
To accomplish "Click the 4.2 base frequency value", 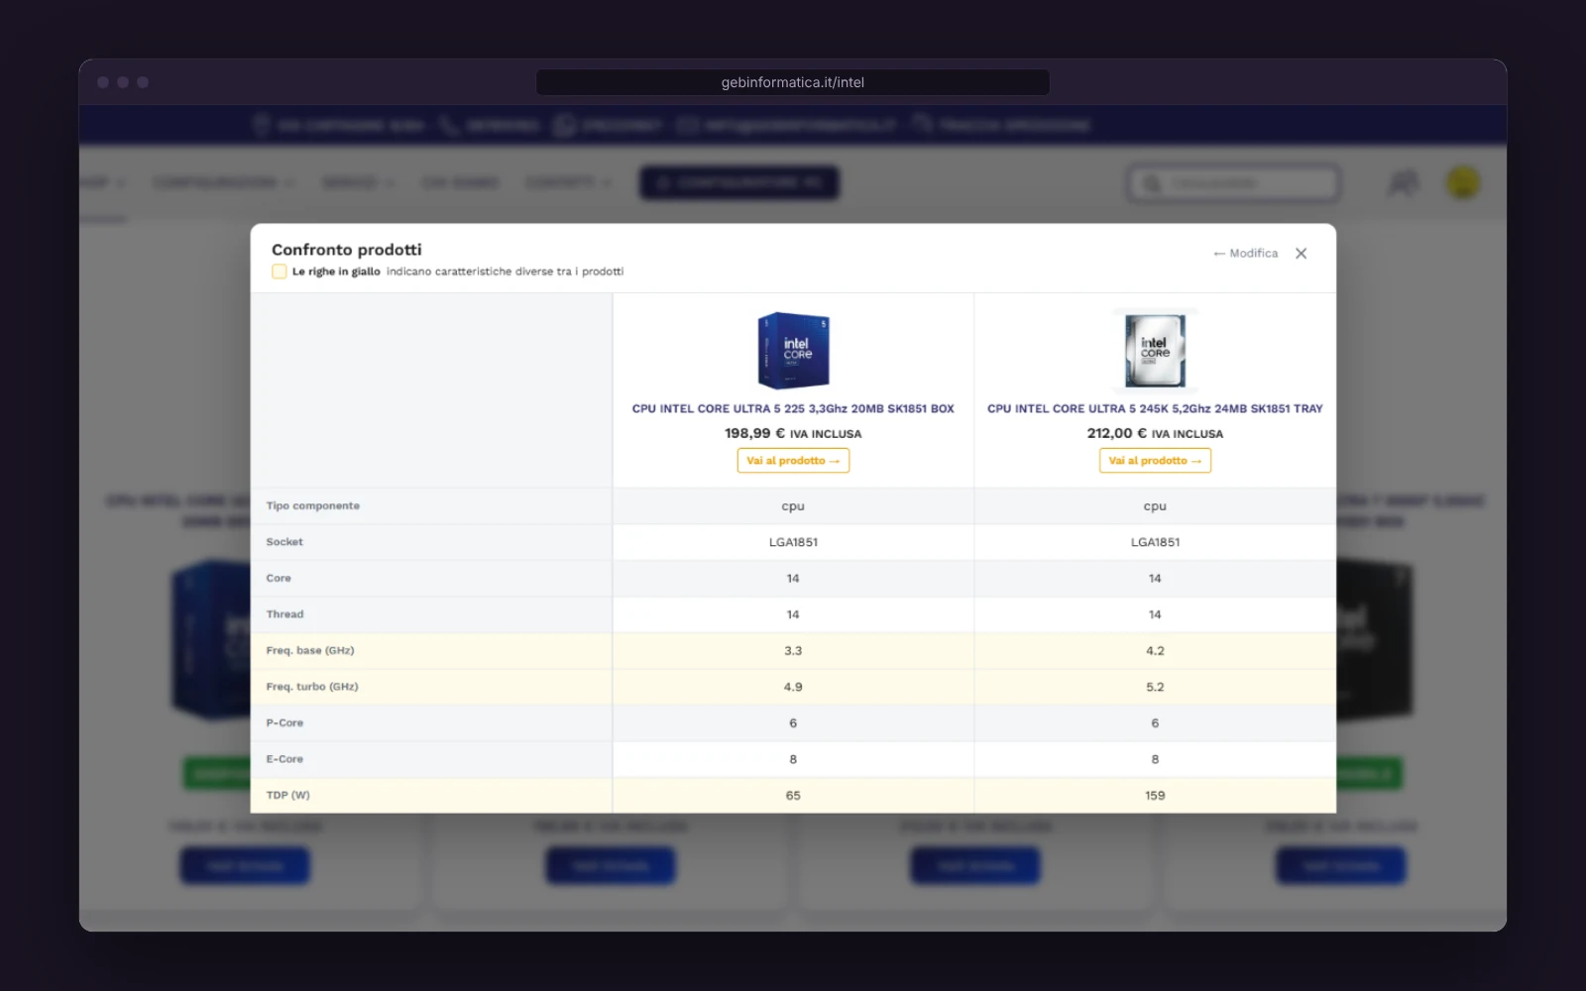I will [1155, 651].
